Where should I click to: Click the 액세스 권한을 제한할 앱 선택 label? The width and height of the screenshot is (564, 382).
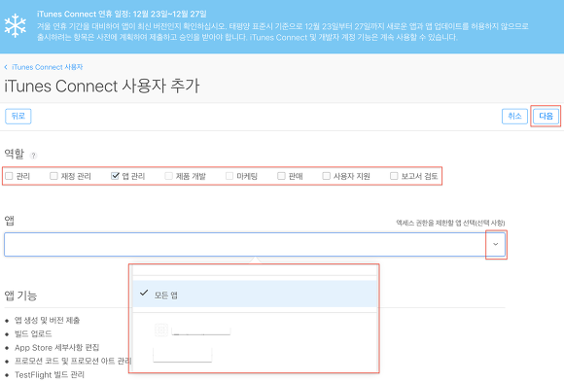click(450, 223)
